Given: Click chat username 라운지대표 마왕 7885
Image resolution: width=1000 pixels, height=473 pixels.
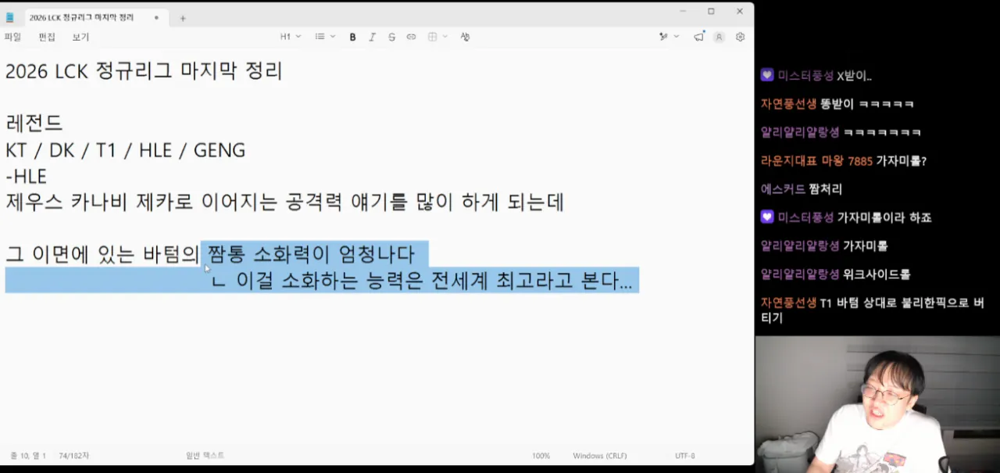Looking at the screenshot, I should tap(816, 161).
